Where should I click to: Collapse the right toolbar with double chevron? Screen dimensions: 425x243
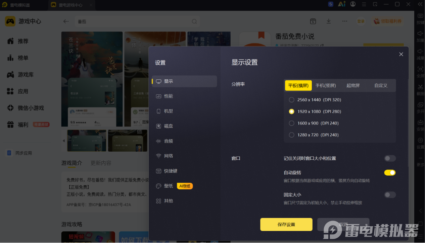pyautogui.click(x=420, y=4)
